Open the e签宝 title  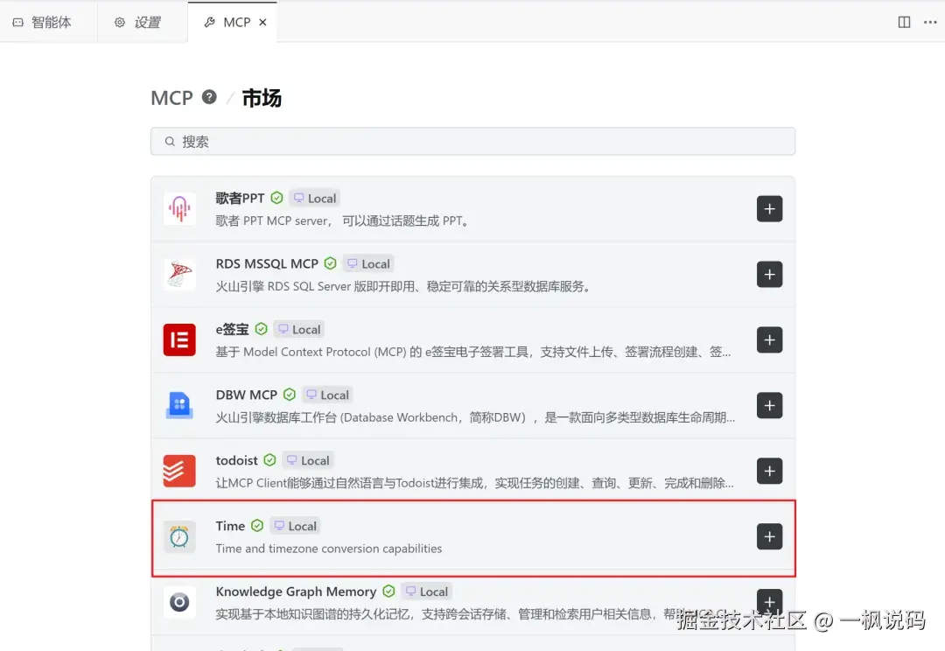tap(232, 329)
